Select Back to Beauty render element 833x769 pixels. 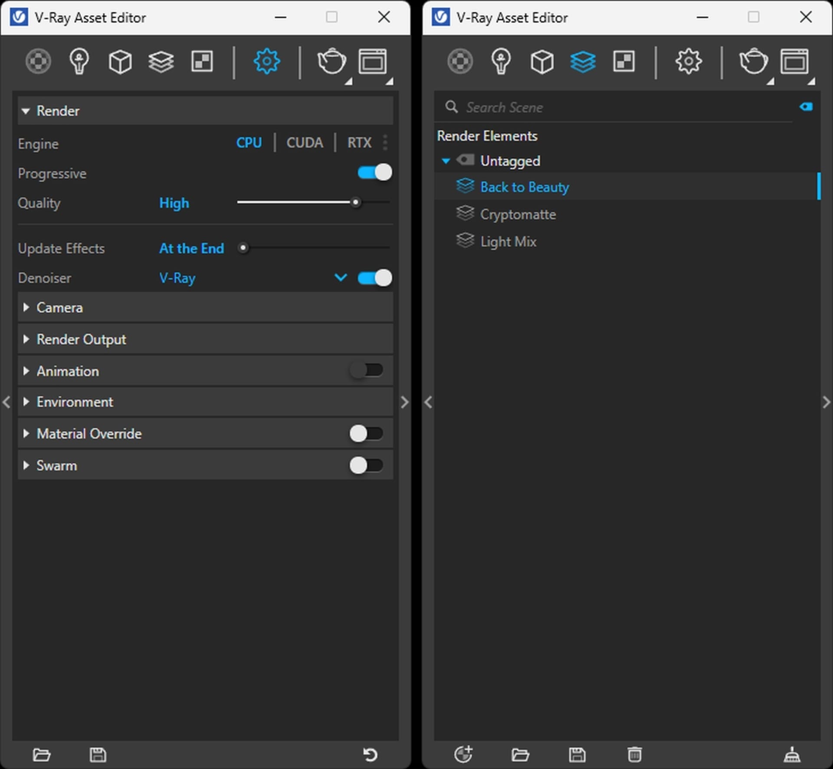click(x=626, y=187)
